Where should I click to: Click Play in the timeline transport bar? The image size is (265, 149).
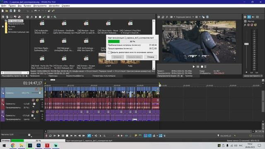click(59, 136)
